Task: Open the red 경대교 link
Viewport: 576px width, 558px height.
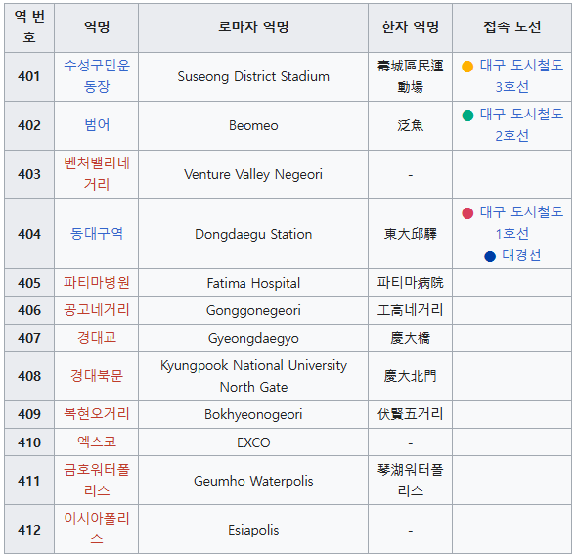Action: click(97, 338)
